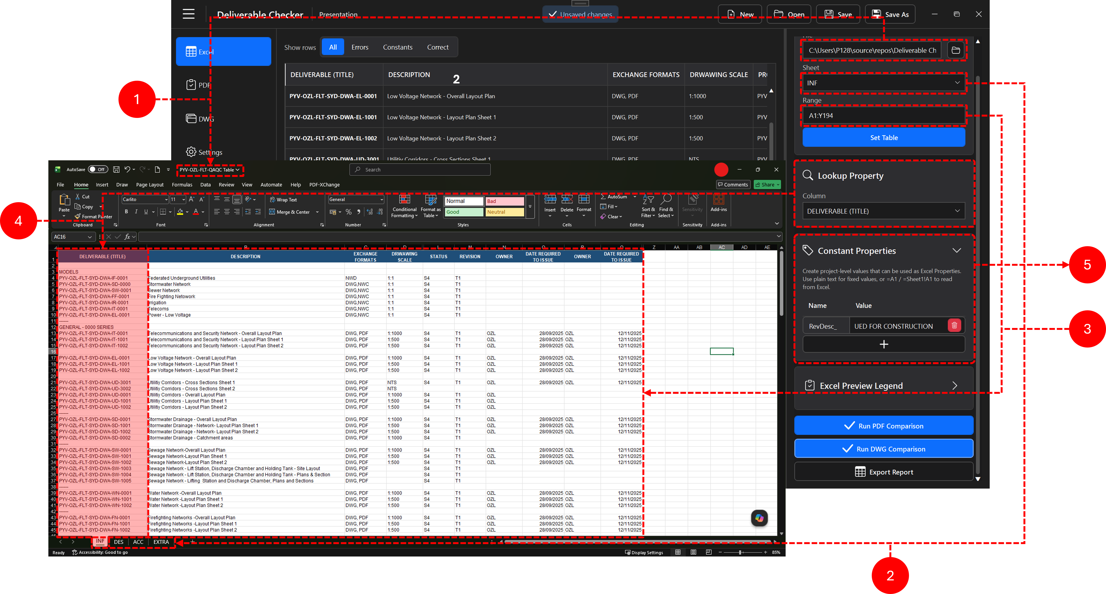Image resolution: width=1106 pixels, height=594 pixels.
Task: Click Format Painter in Excel
Action: [x=93, y=217]
